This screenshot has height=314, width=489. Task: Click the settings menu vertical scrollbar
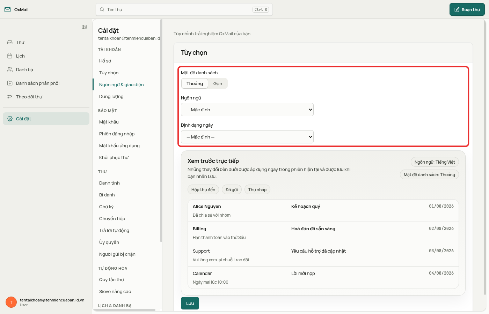click(161, 130)
